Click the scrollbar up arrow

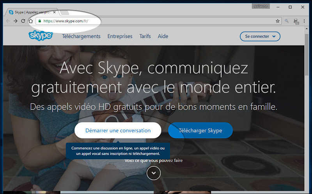[x=307, y=29]
